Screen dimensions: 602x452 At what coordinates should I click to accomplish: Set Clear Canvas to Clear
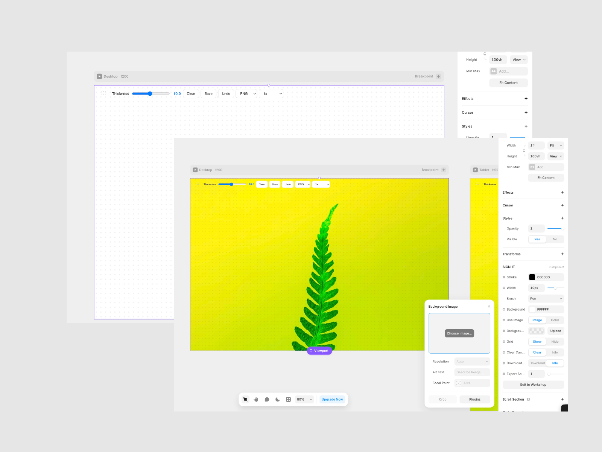tap(537, 353)
